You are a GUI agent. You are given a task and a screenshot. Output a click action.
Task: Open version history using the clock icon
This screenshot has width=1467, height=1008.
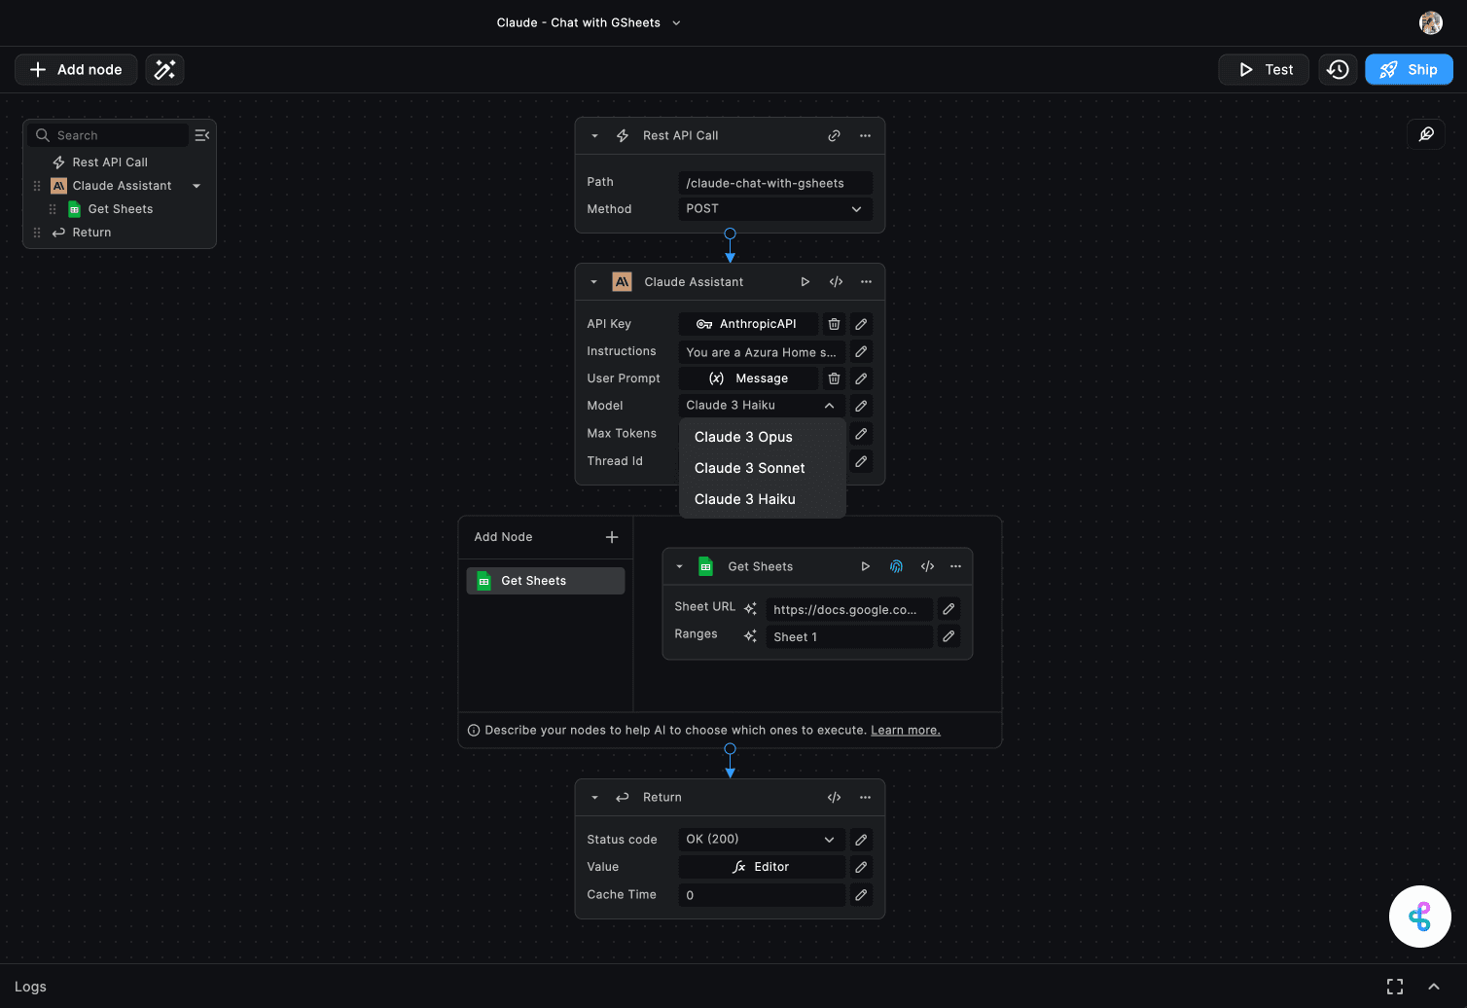(1337, 69)
